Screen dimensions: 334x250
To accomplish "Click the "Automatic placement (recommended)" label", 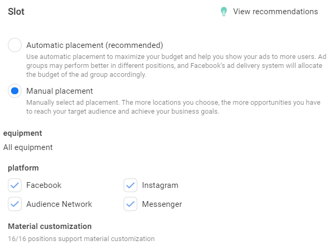I will pyautogui.click(x=95, y=45).
